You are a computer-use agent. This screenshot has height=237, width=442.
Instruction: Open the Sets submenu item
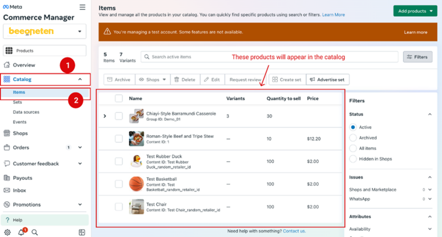pyautogui.click(x=17, y=102)
